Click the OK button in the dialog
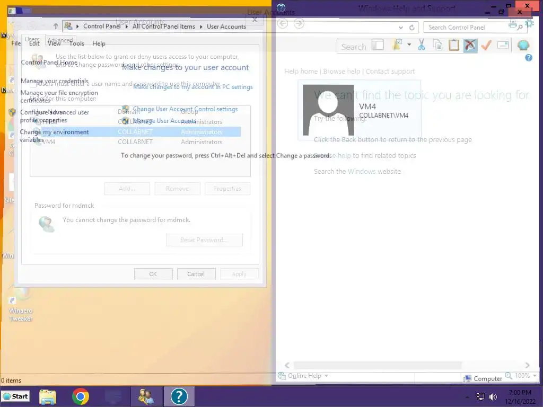Screen dimensions: 543x407 pyautogui.click(x=153, y=274)
